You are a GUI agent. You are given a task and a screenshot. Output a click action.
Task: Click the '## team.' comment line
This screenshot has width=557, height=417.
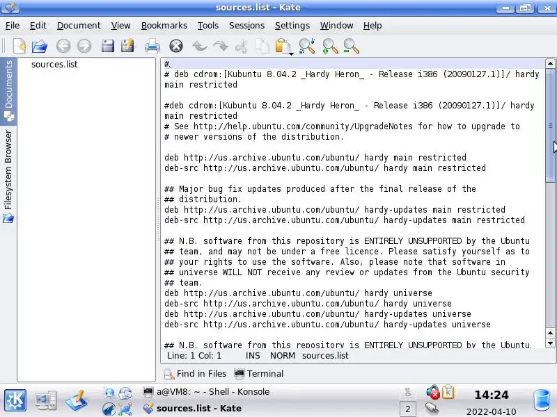pyautogui.click(x=183, y=283)
